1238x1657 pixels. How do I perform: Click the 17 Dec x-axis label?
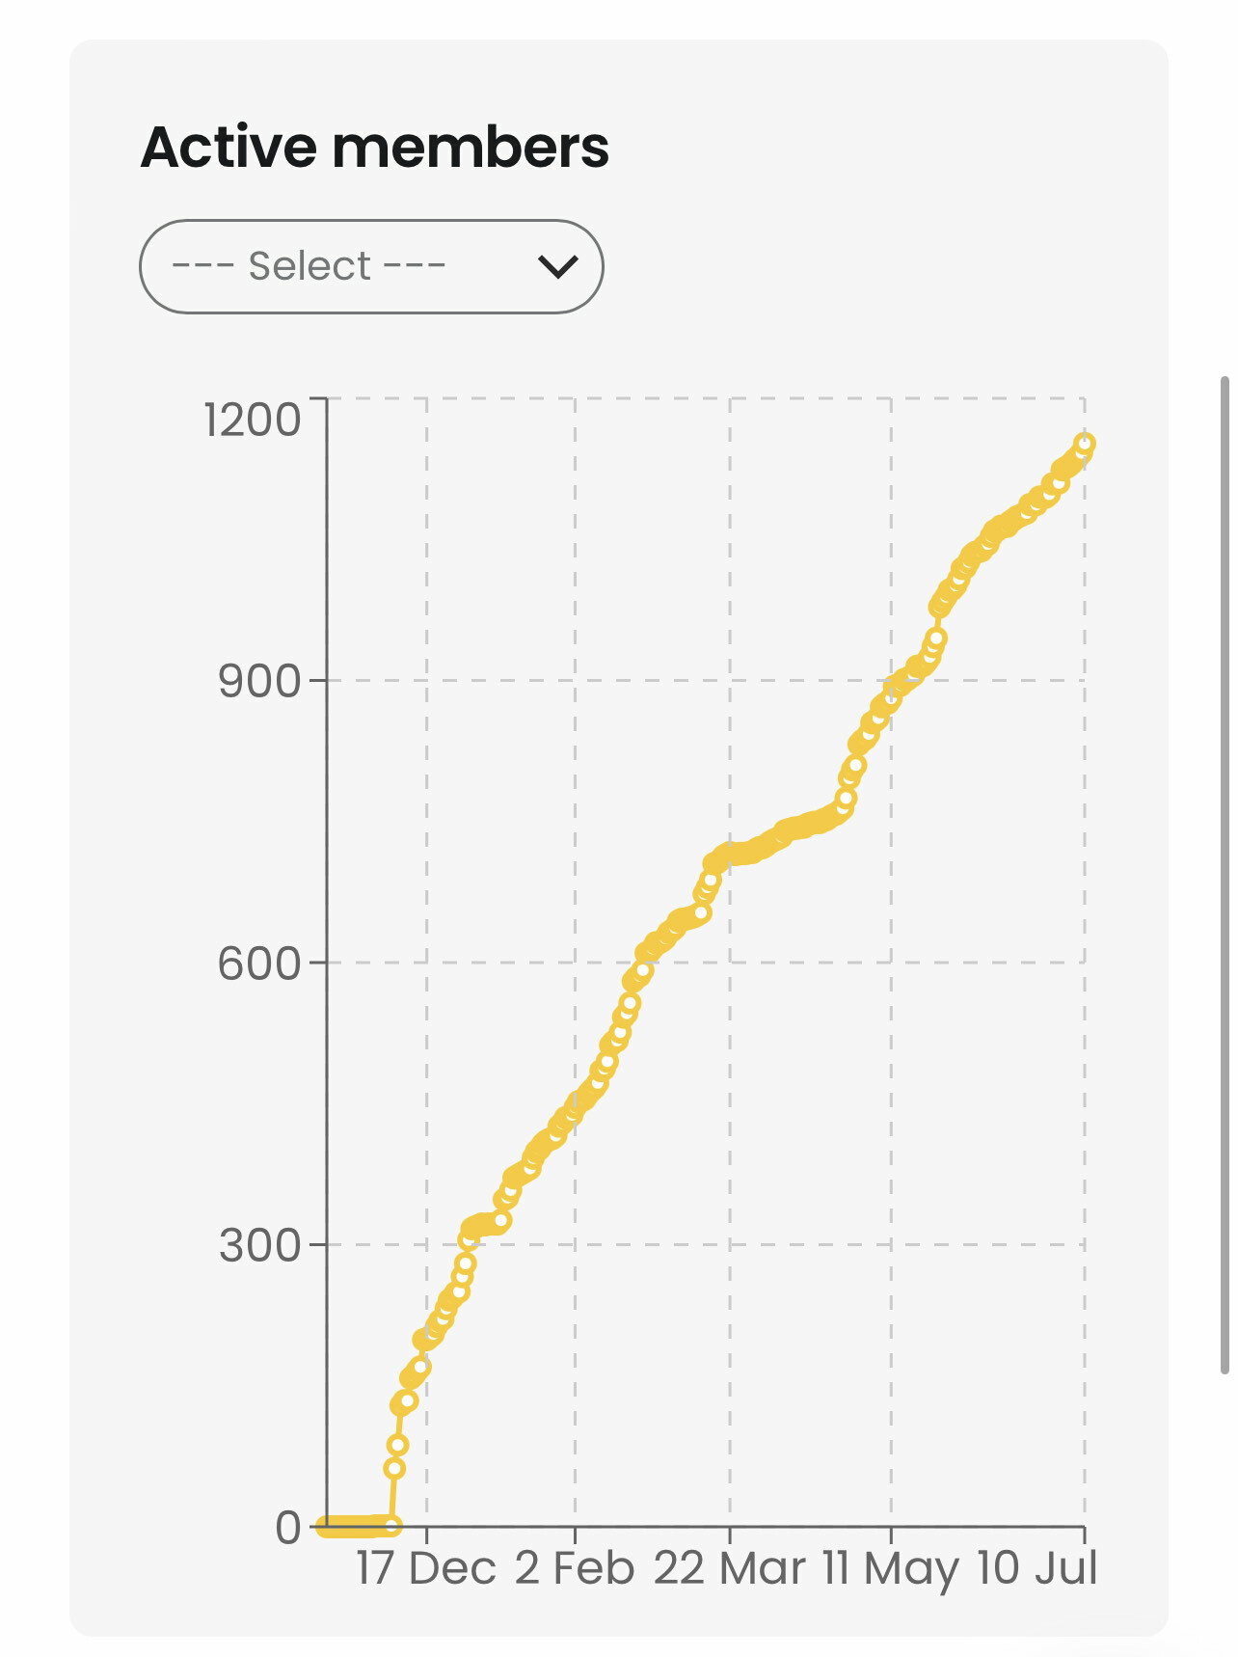coord(425,1568)
